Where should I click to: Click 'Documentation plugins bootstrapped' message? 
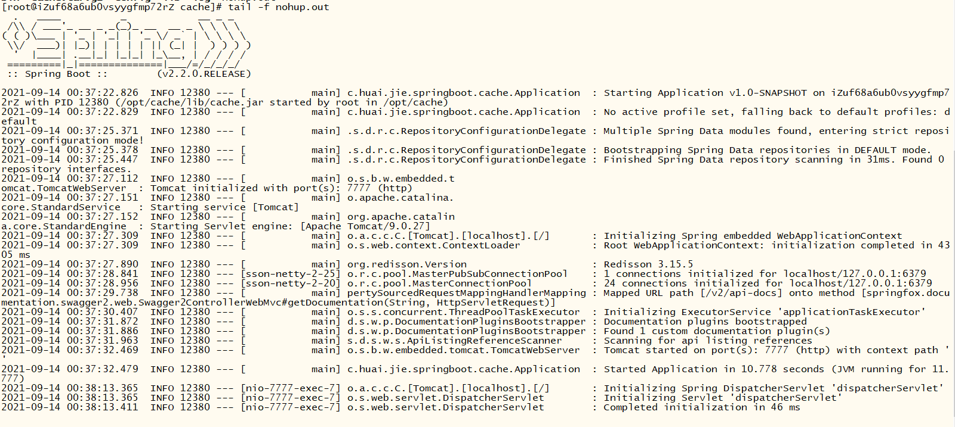(x=705, y=322)
